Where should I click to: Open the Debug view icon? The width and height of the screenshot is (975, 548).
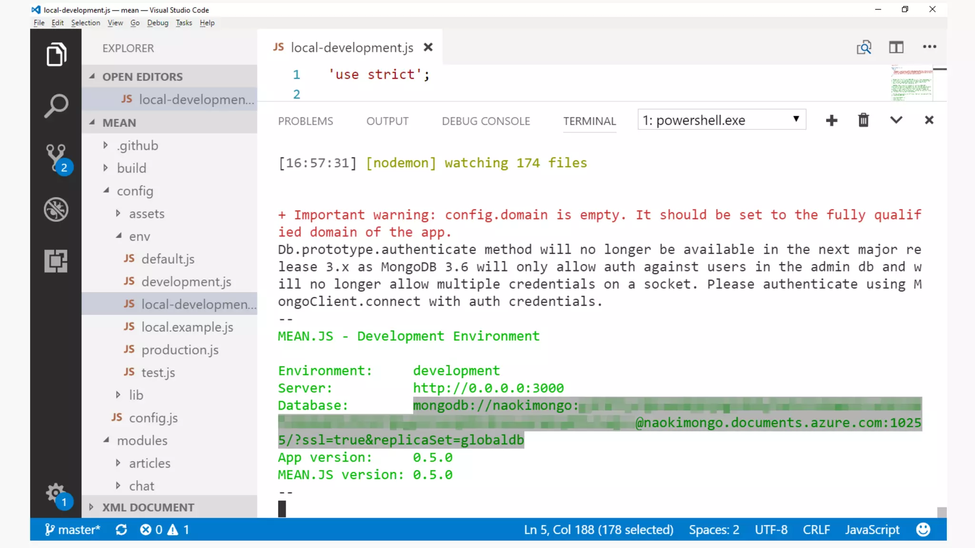(56, 209)
